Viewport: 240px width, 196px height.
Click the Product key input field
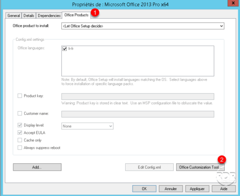click(138, 97)
